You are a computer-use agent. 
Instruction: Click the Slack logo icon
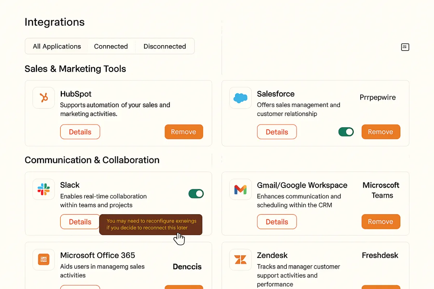click(x=44, y=189)
